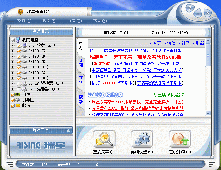
Task: Open the 操作(O) menu
Action: 24,21
